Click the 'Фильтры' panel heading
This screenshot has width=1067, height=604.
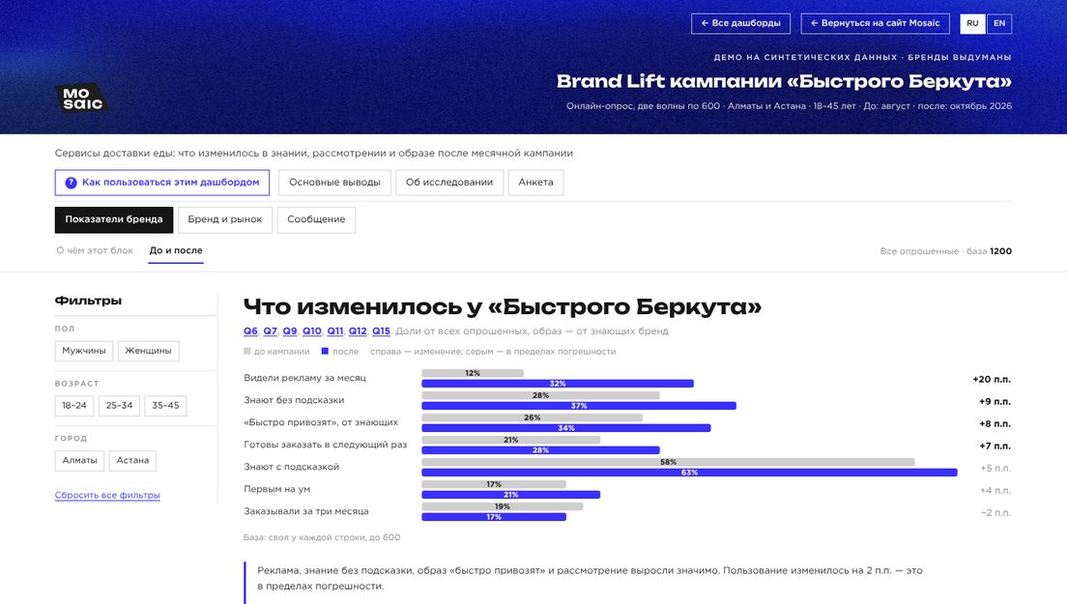[x=89, y=301]
